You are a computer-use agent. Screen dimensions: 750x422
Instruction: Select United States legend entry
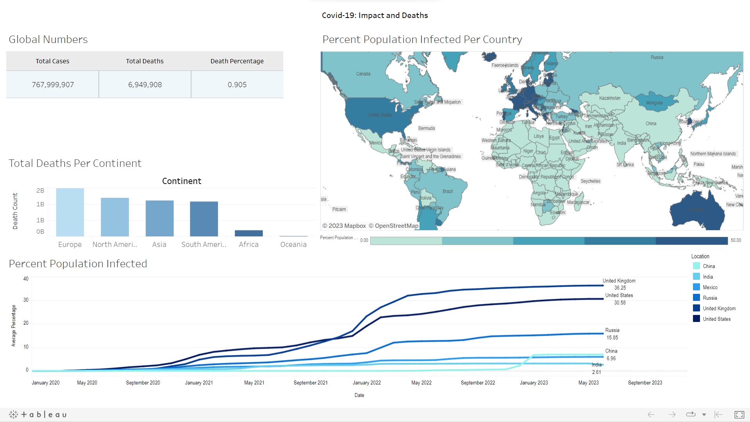[x=716, y=319]
